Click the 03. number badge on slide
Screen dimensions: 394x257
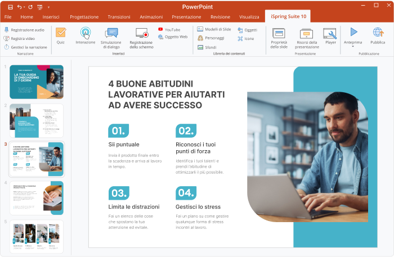point(119,193)
